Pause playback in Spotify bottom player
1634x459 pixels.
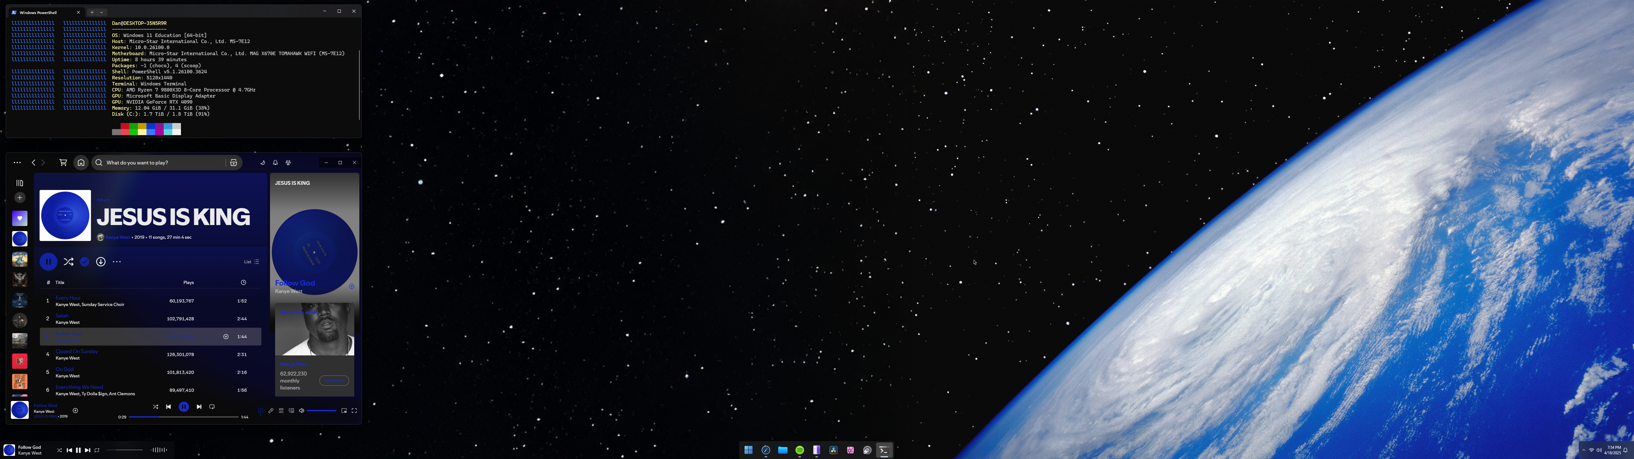point(184,407)
